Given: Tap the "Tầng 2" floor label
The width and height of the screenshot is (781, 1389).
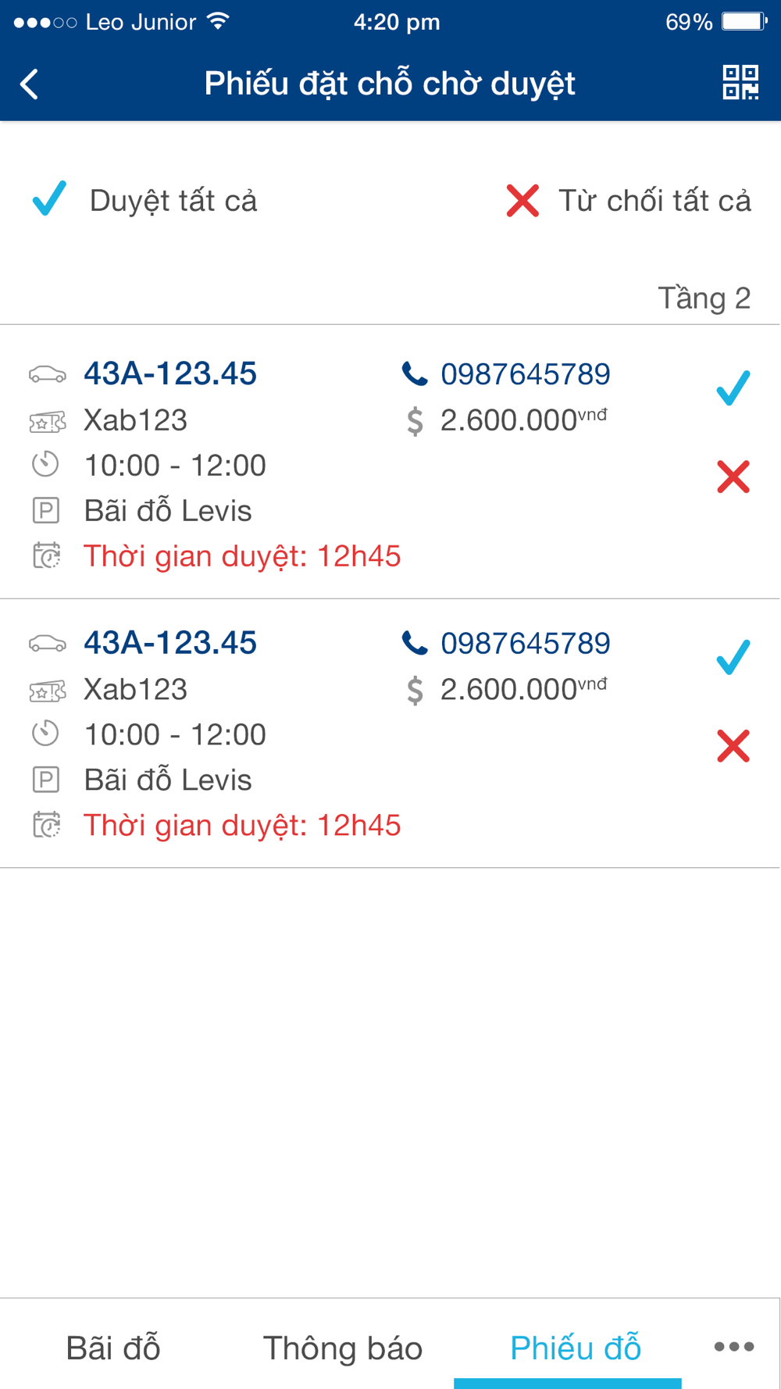Looking at the screenshot, I should [704, 298].
